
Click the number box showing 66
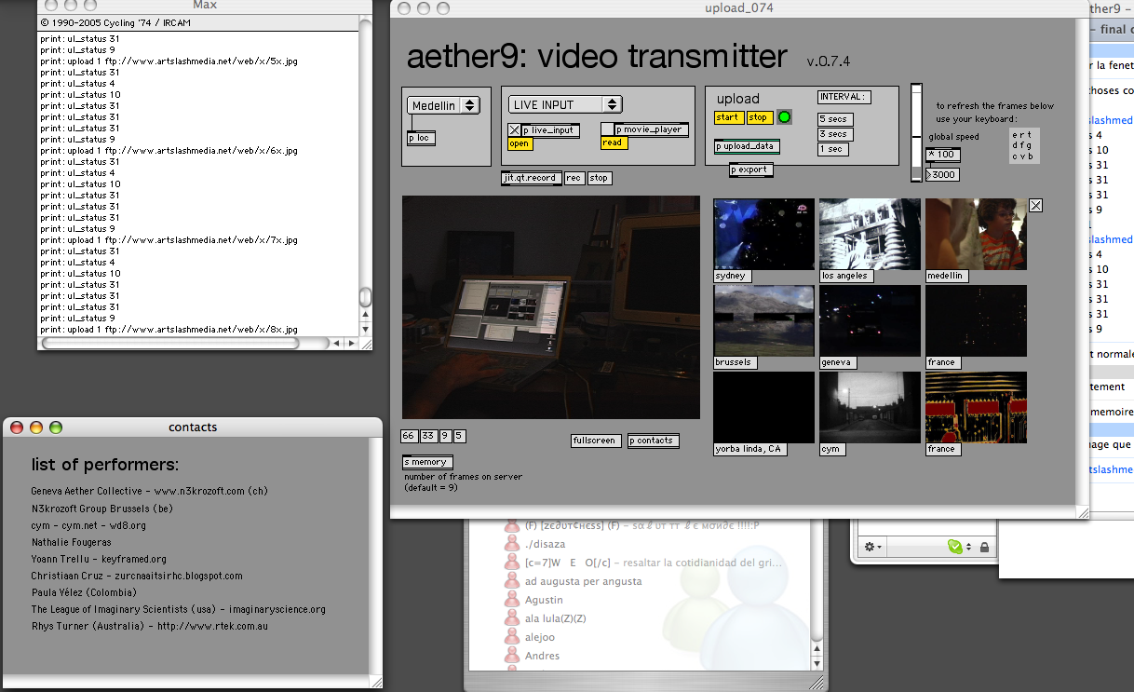pyautogui.click(x=409, y=436)
